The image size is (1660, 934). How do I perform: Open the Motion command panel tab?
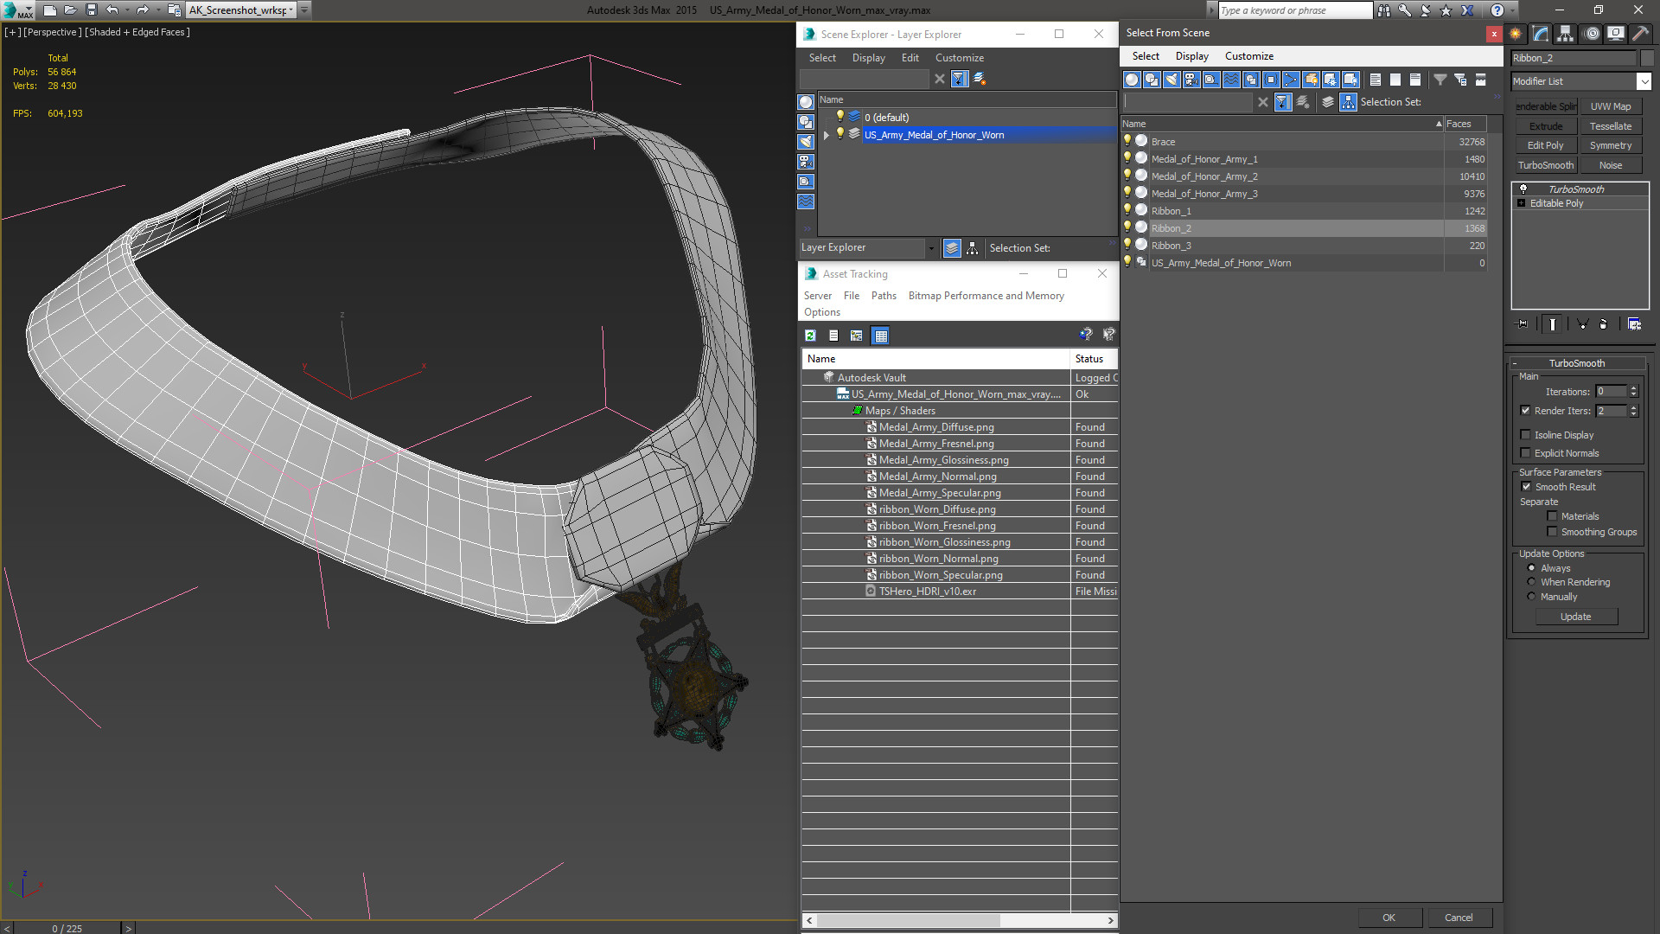[1592, 34]
